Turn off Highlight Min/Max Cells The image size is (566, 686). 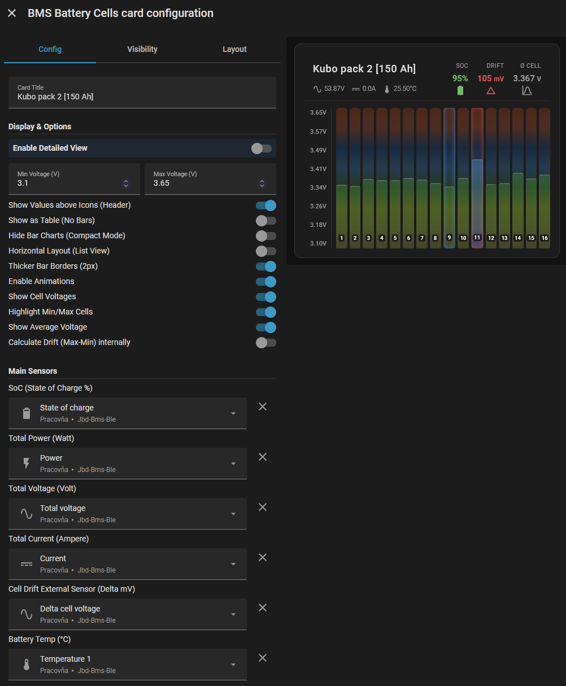click(x=266, y=312)
